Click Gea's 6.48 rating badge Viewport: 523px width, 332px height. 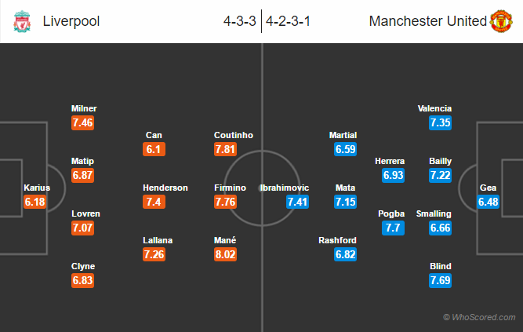point(490,202)
